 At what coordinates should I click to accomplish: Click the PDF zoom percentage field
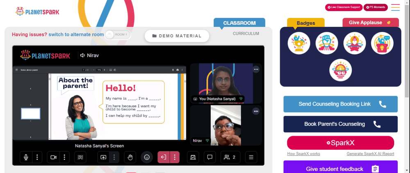(x=99, y=70)
